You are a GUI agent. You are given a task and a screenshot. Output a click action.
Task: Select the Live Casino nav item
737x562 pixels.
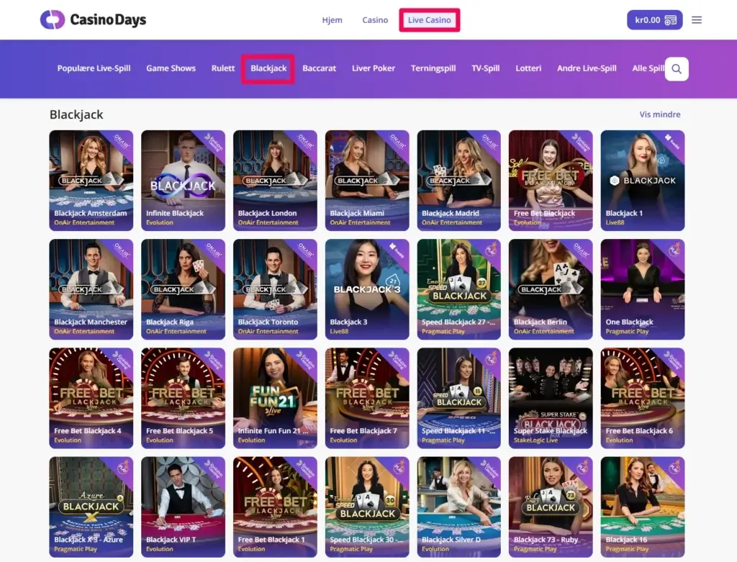(x=429, y=19)
